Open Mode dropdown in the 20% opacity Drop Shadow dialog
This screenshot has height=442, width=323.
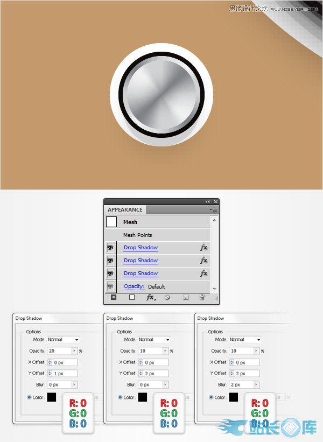pyautogui.click(x=63, y=340)
